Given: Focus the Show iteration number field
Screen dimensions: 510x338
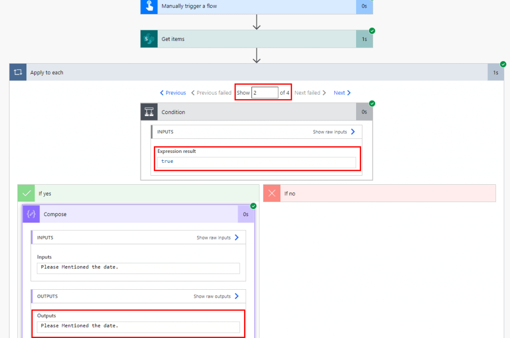Looking at the screenshot, I should coord(265,93).
